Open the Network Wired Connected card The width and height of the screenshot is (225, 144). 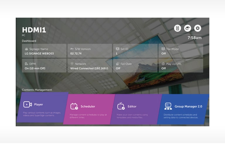[90, 66]
